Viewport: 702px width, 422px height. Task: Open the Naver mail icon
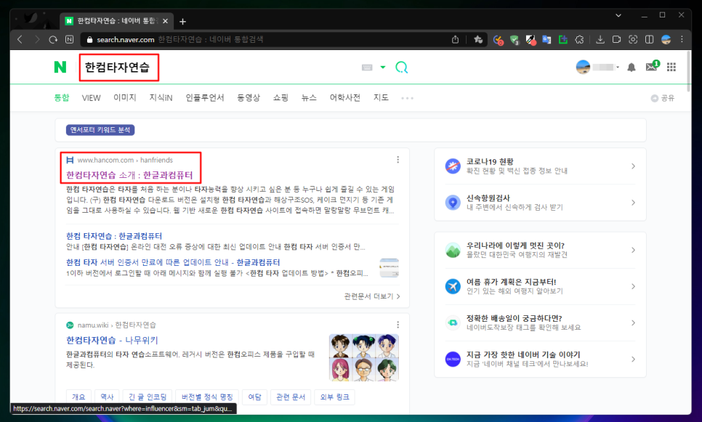(653, 66)
